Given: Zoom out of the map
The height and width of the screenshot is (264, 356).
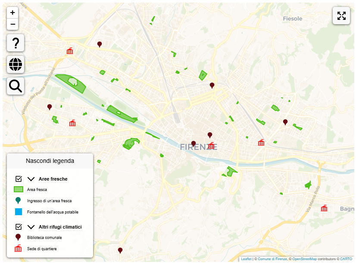Looking at the screenshot, I should 12,24.
